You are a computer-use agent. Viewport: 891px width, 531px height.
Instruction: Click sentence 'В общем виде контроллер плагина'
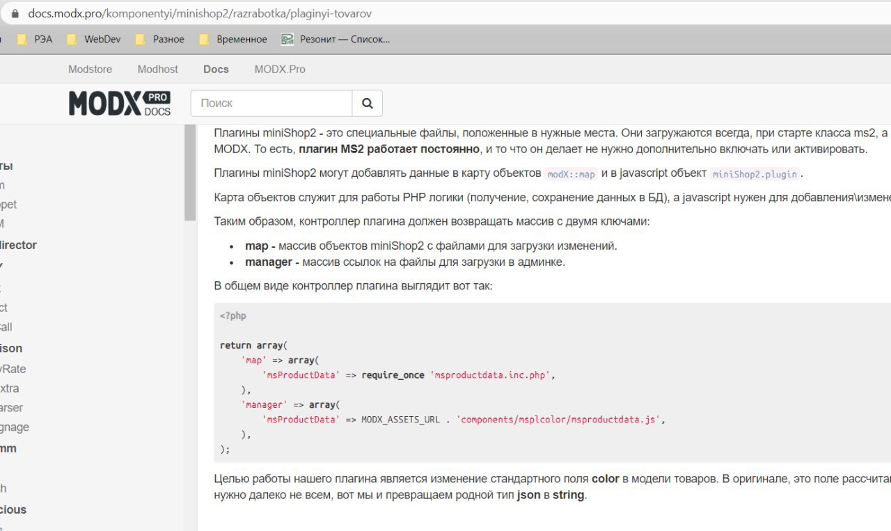point(353,286)
